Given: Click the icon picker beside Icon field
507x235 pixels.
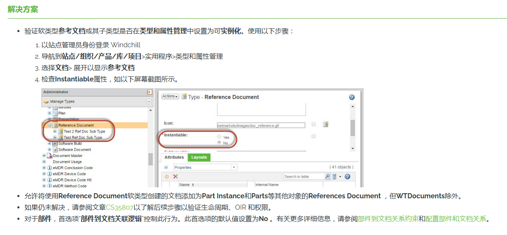Looking at the screenshot, I should click(x=326, y=124).
